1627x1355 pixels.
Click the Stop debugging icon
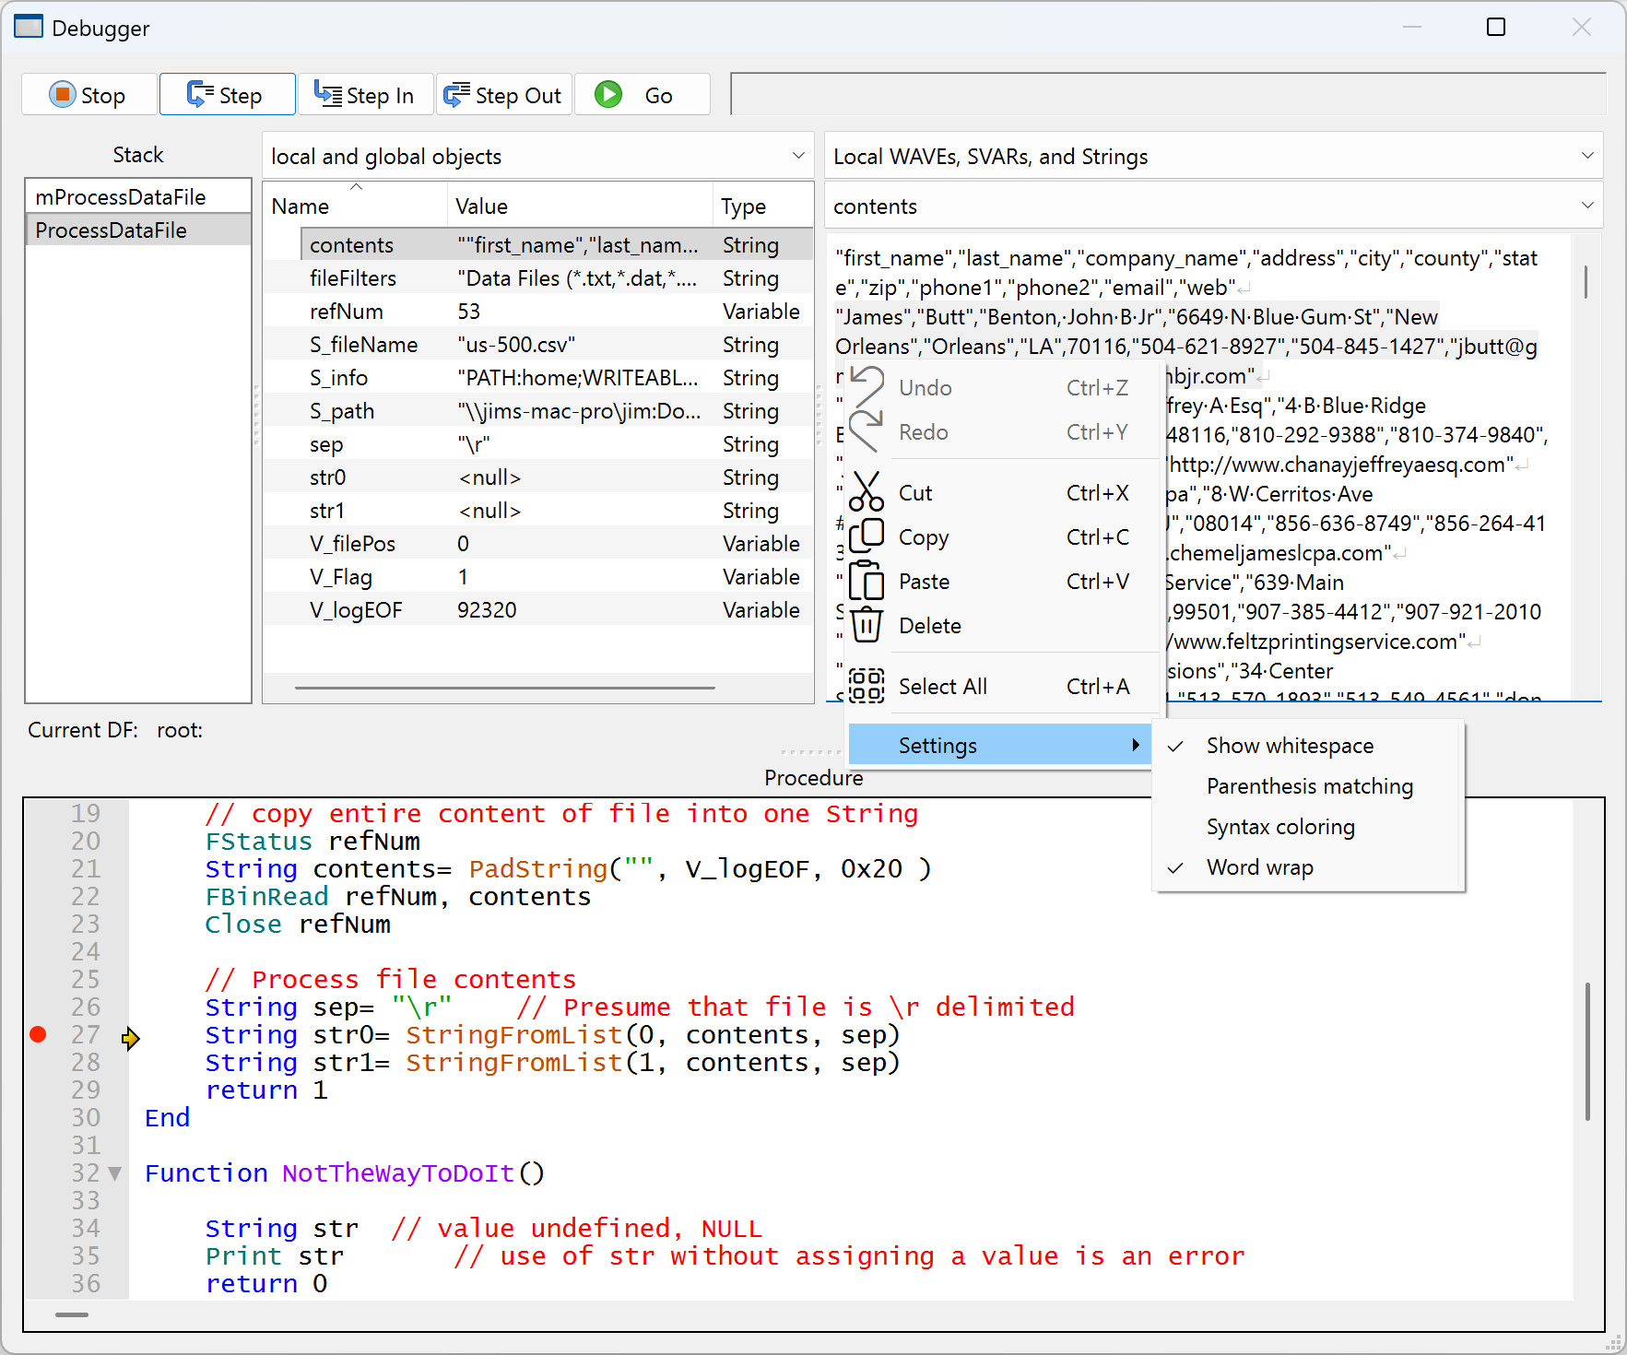(62, 94)
